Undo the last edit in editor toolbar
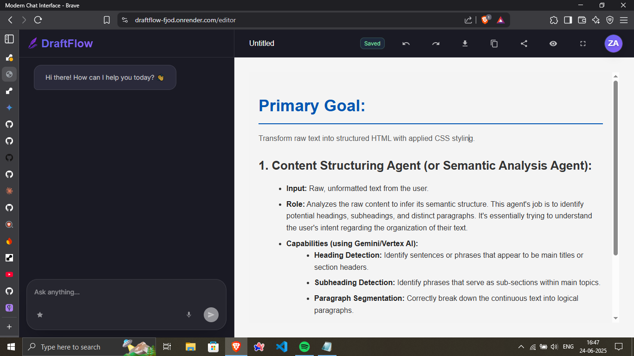Viewport: 634px width, 356px height. coord(406,44)
